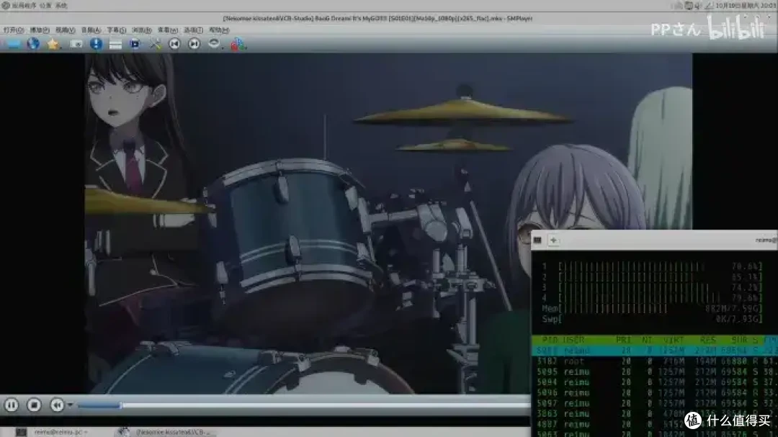Open the 选项(T) menu
778x437 pixels.
(193, 30)
